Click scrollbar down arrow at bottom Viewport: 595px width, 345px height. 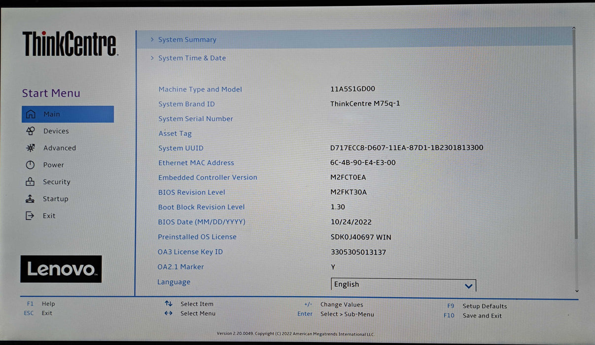click(x=577, y=291)
